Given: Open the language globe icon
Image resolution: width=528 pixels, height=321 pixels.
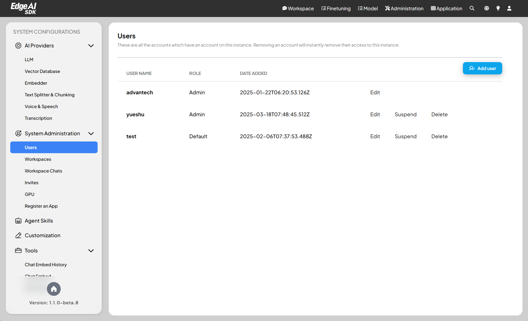Looking at the screenshot, I should [x=486, y=8].
